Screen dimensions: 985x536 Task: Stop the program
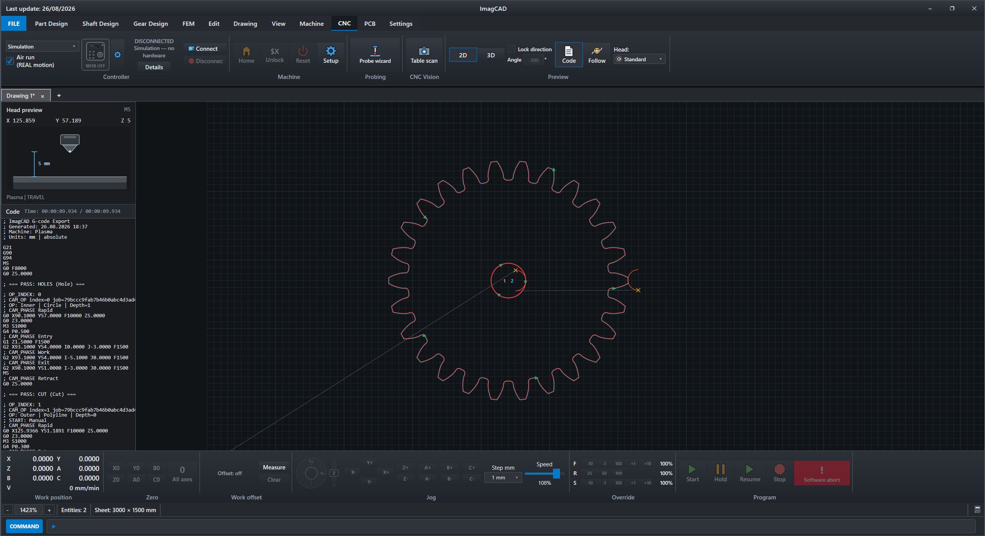[x=779, y=473]
